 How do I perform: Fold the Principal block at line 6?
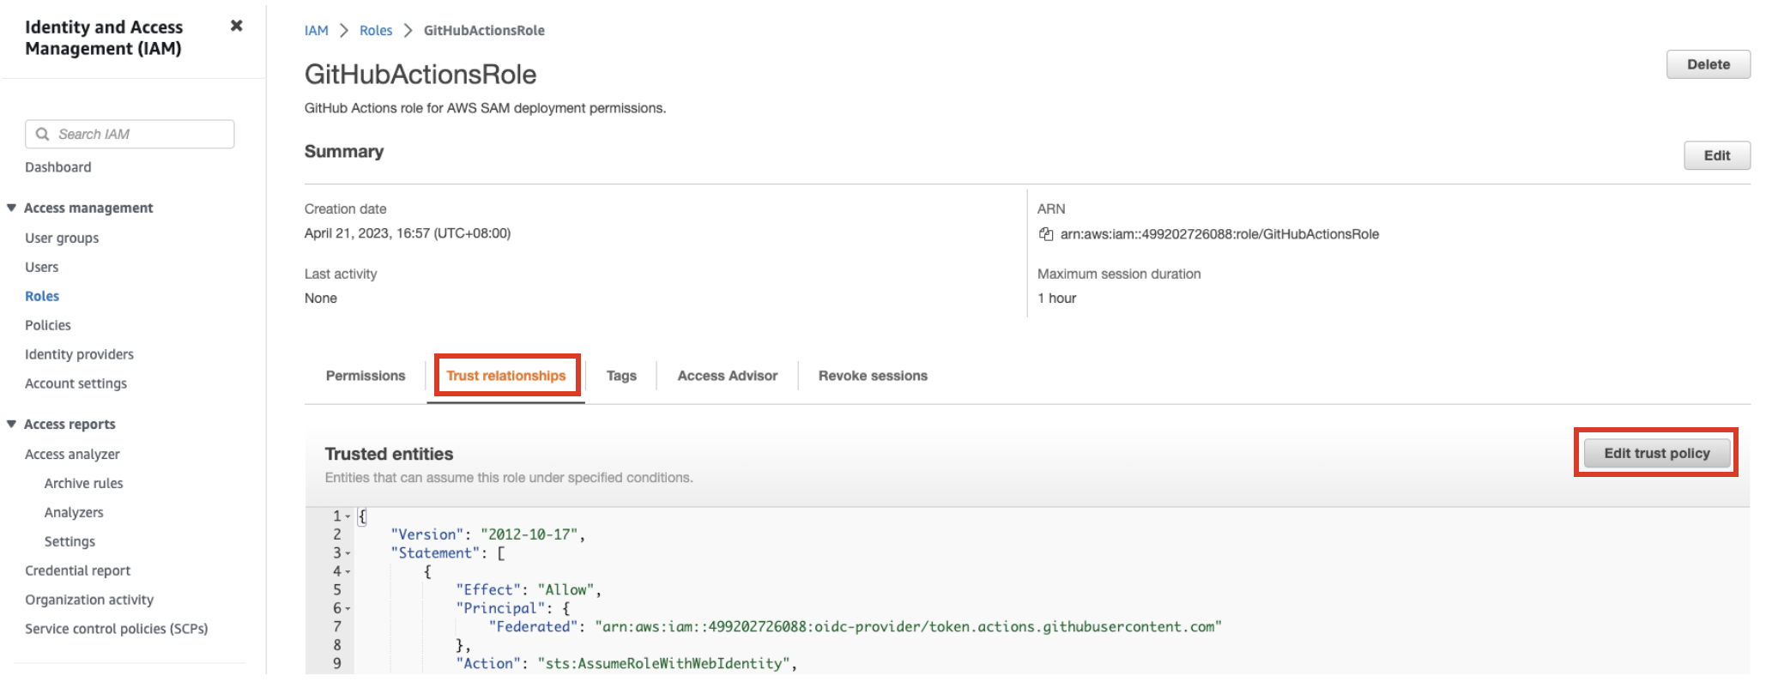(348, 608)
